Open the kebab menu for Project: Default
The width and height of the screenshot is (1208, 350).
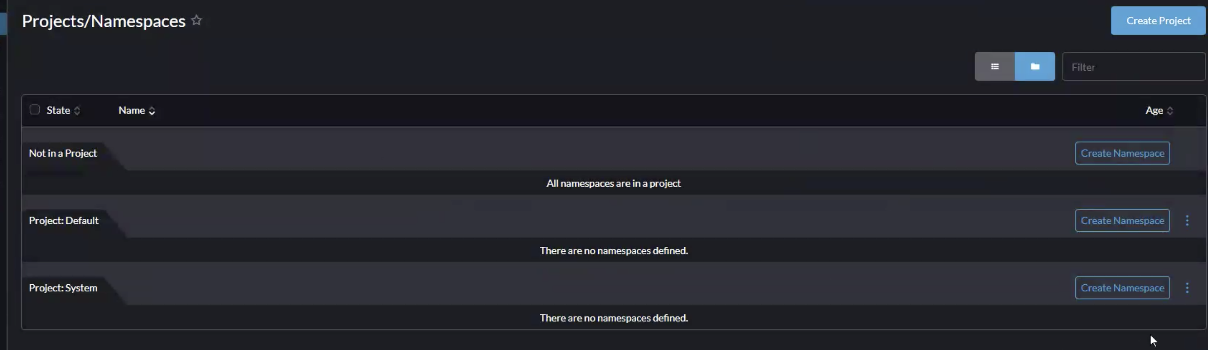[x=1187, y=220]
